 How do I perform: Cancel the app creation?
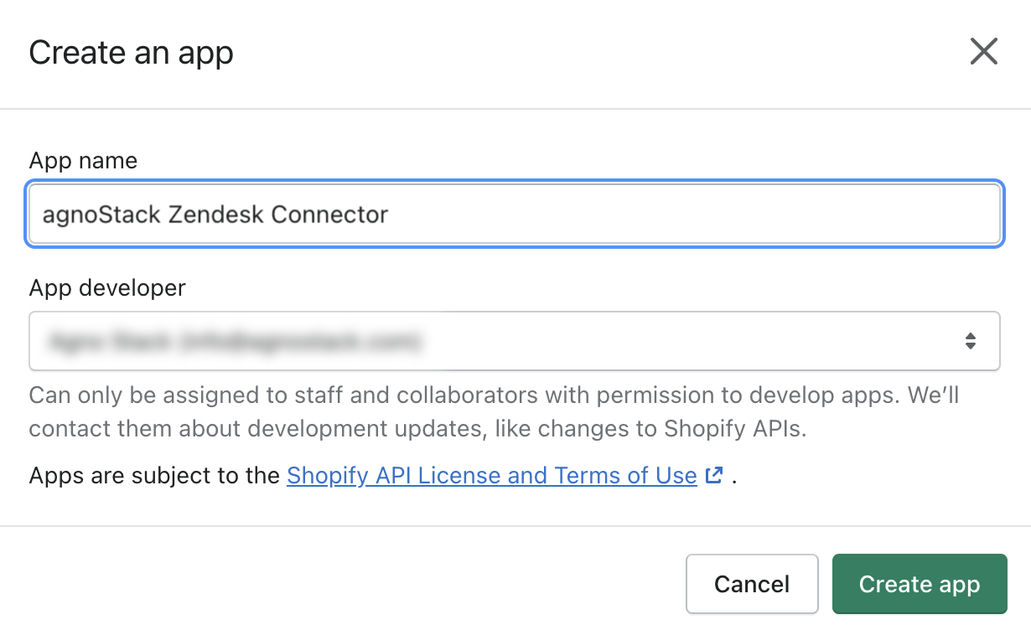pos(752,584)
